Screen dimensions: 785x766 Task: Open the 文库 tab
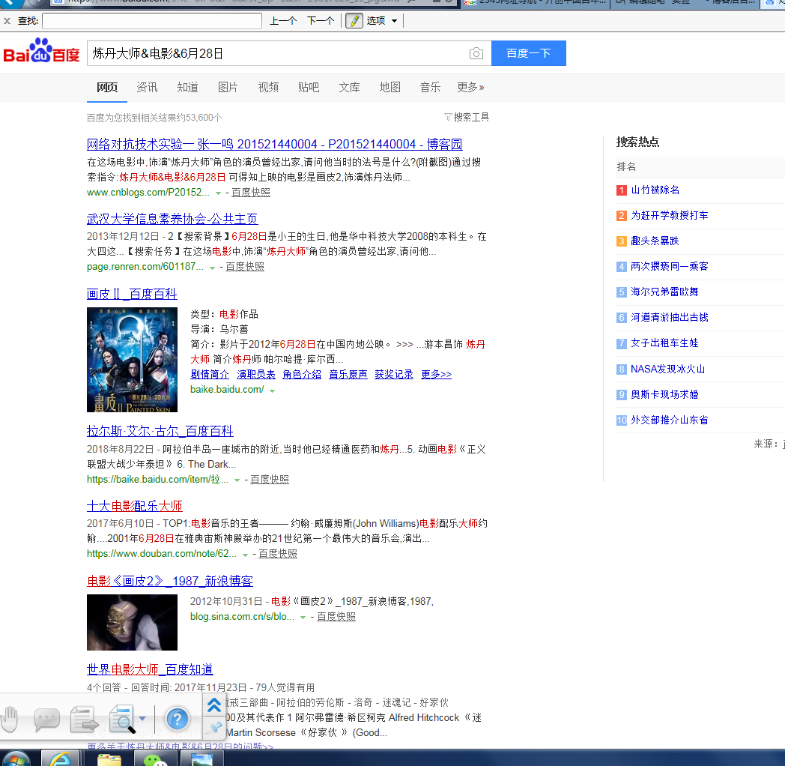(x=350, y=87)
